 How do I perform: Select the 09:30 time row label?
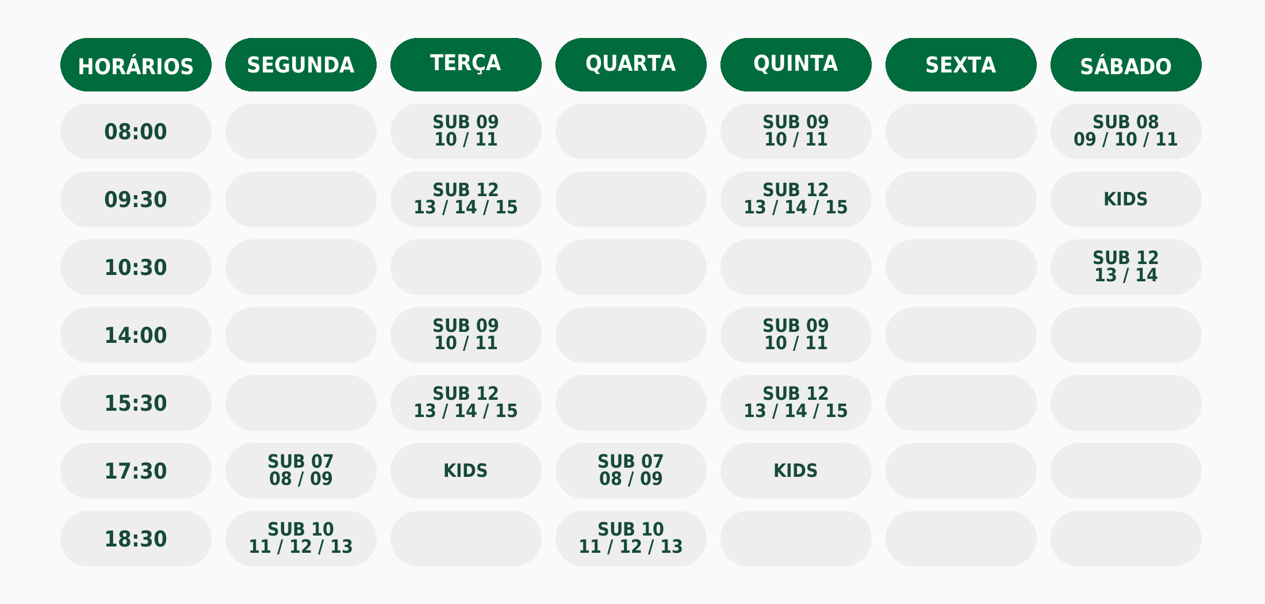tap(136, 200)
